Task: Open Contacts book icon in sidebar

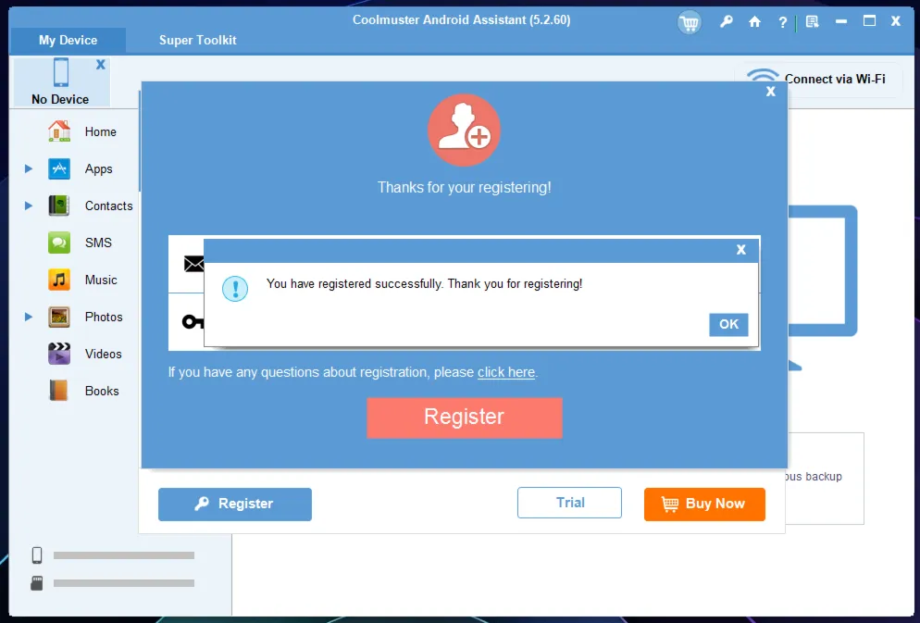Action: pyautogui.click(x=59, y=206)
